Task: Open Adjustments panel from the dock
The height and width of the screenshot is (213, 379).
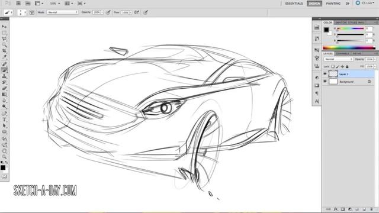Action: click(317, 78)
